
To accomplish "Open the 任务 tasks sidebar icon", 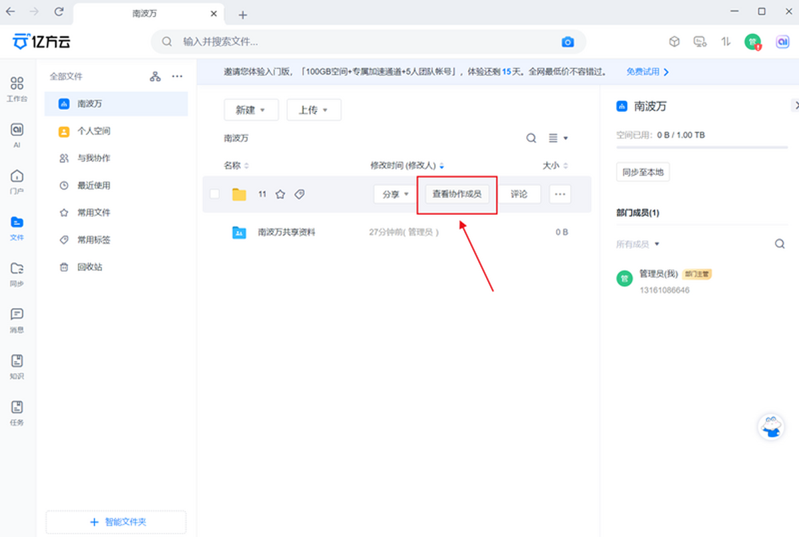I will pos(17,413).
